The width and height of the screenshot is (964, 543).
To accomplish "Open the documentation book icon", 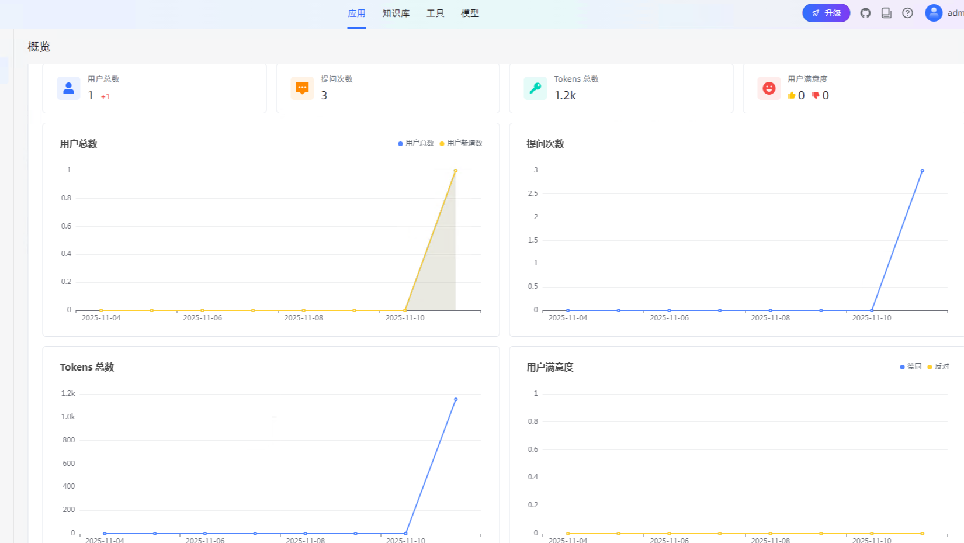I will (x=886, y=12).
